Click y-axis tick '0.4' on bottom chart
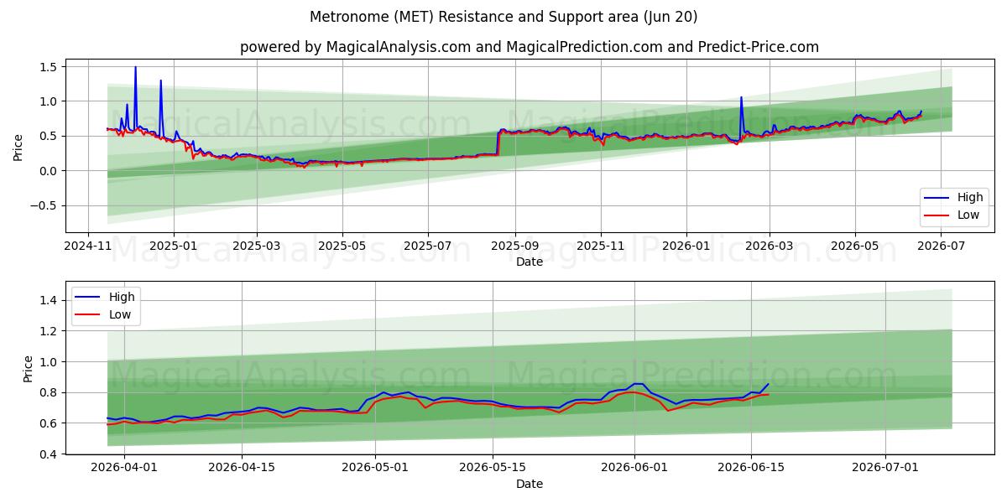This screenshot has height=503, width=1007. (48, 454)
